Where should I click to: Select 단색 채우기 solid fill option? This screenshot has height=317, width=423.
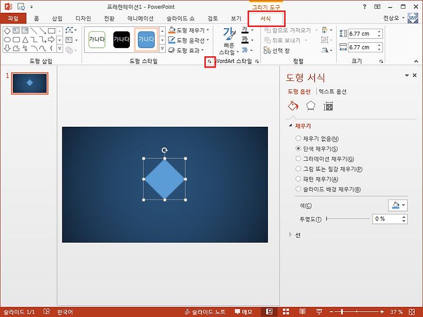coord(317,149)
